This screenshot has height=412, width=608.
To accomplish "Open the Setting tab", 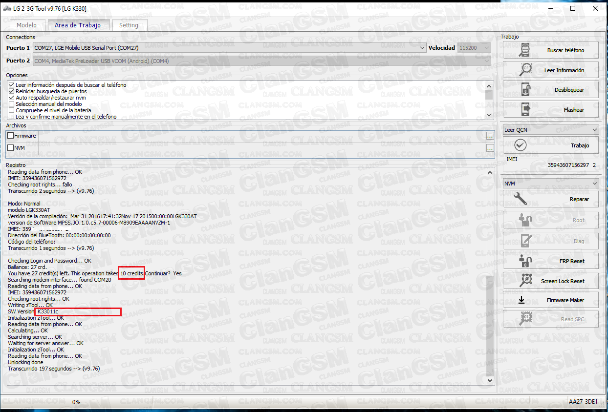I will [129, 25].
